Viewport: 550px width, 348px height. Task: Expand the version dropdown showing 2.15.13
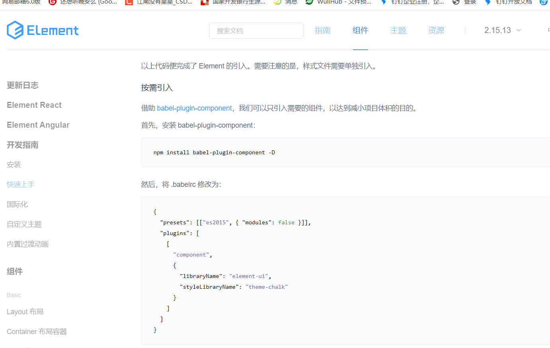click(502, 30)
